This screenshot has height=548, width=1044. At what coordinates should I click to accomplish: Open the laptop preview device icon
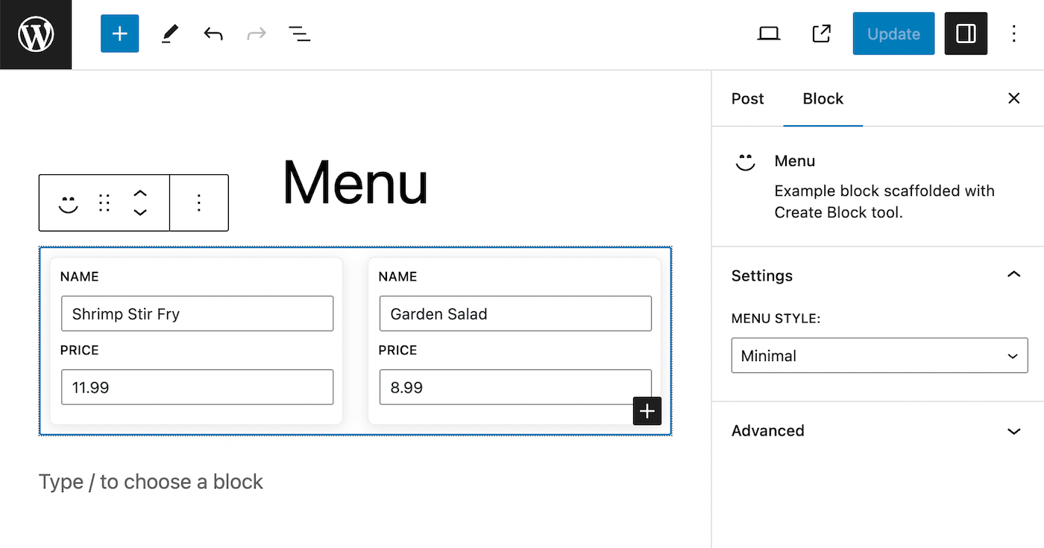769,34
